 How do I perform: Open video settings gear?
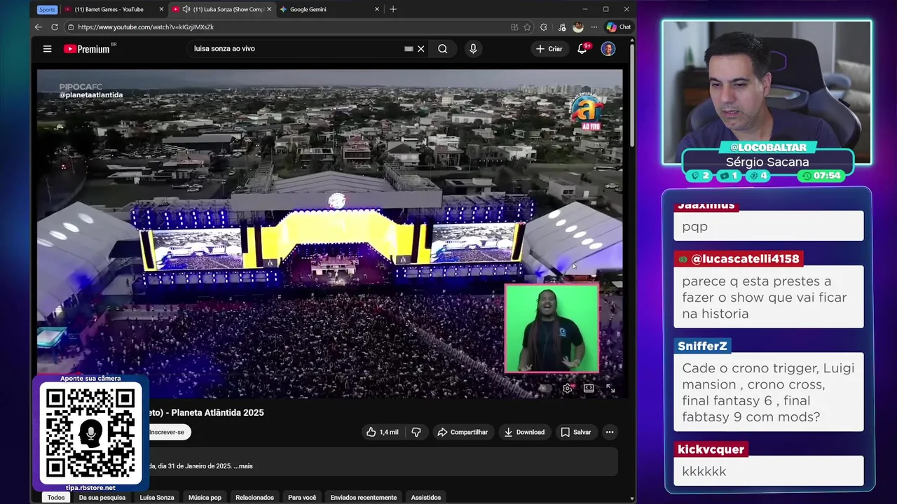(567, 388)
